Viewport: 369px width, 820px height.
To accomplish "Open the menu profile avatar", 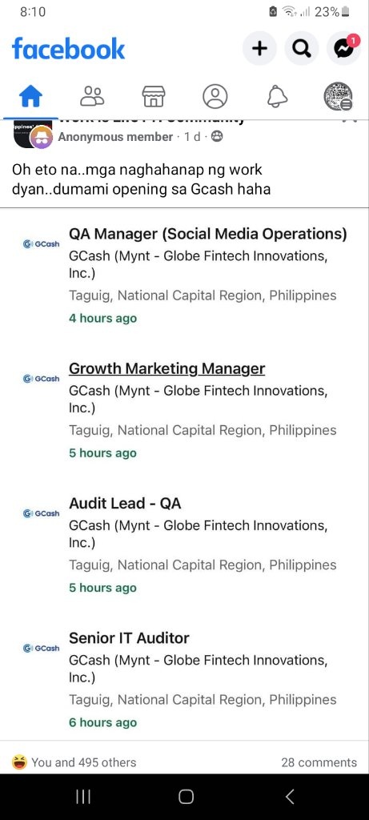I will [338, 97].
